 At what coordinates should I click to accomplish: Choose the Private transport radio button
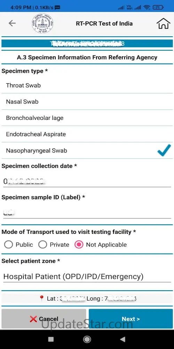click(x=42, y=245)
